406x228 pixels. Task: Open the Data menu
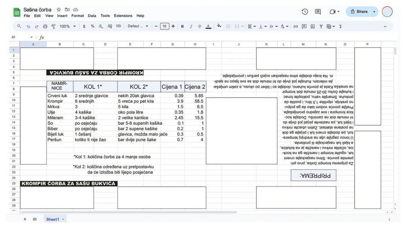[92, 16]
